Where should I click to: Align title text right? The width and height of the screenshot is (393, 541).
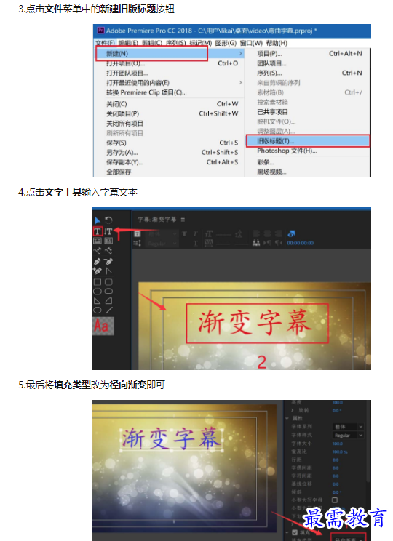point(278,233)
